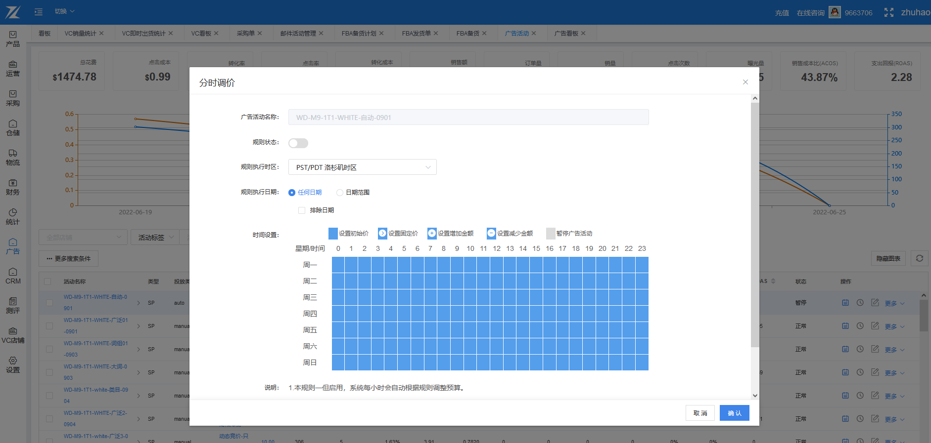Open the 规则执行时区 timezone dropdown
931x443 pixels.
[362, 167]
